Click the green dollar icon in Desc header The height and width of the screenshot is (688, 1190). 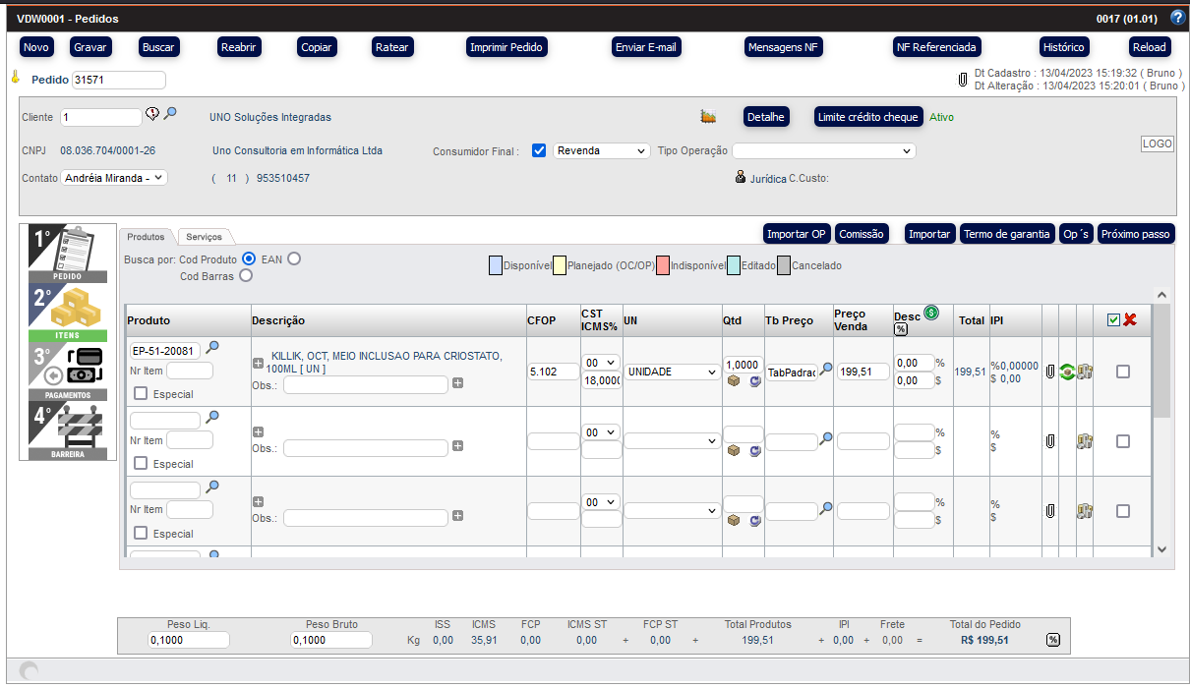point(931,313)
